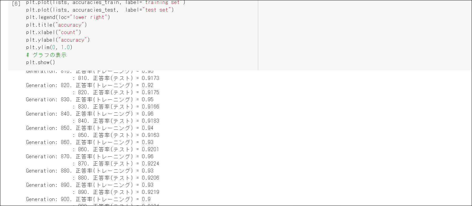Screen dimensions: 472x206
Task: Click output test accuracy 0.9175 for 820
Action: pos(116,93)
